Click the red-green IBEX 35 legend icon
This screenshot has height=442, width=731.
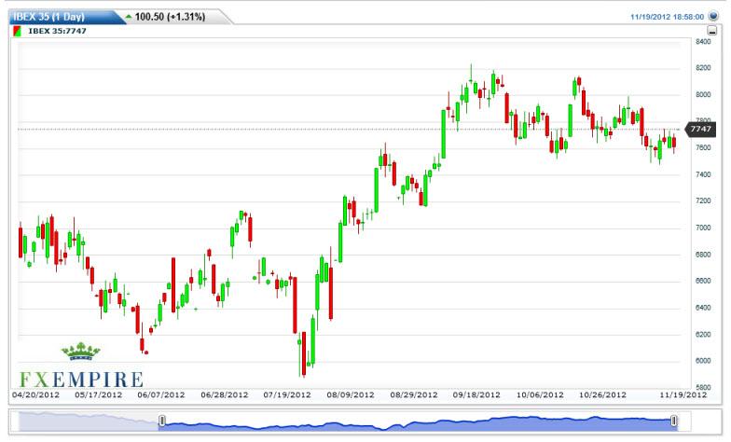[x=17, y=32]
